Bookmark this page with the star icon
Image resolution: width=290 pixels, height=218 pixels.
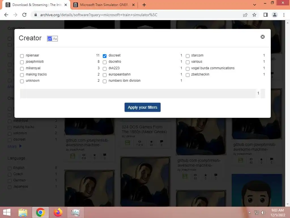click(254, 15)
